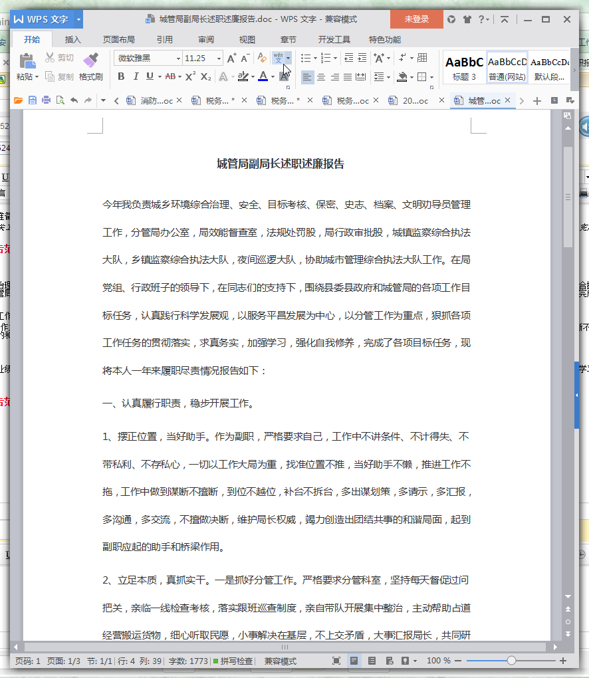Click the Phonetic Guide (wén) icon
The image size is (589, 678).
[278, 58]
